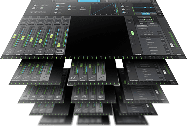Select the Snare channel icon
Viewport: 187px width, 126px height.
[19, 51]
